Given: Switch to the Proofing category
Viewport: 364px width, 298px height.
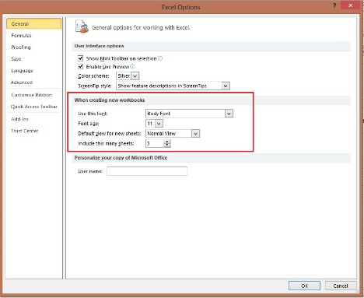Looking at the screenshot, I should 21,47.
